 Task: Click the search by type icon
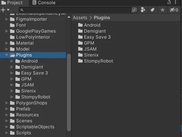[x=143, y=10]
